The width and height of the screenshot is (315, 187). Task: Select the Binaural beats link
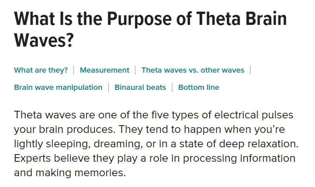tap(140, 87)
